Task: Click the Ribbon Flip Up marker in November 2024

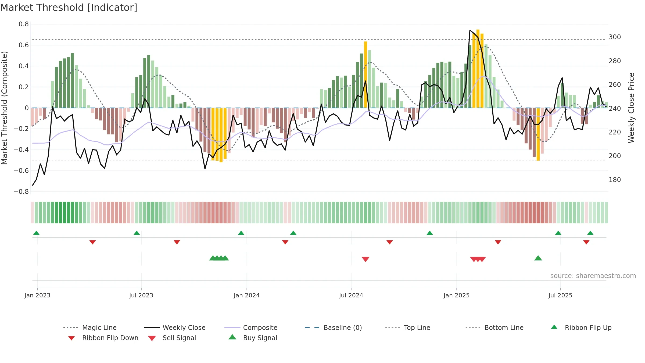Action: (430, 233)
